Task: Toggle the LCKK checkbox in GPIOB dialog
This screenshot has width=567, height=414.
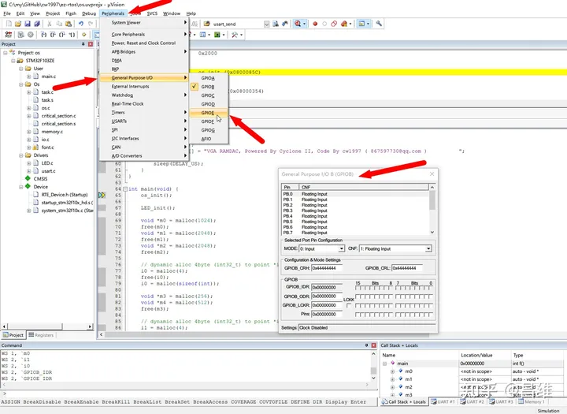Action: 349,306
